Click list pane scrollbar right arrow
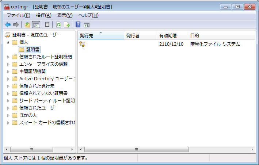 [252, 150]
